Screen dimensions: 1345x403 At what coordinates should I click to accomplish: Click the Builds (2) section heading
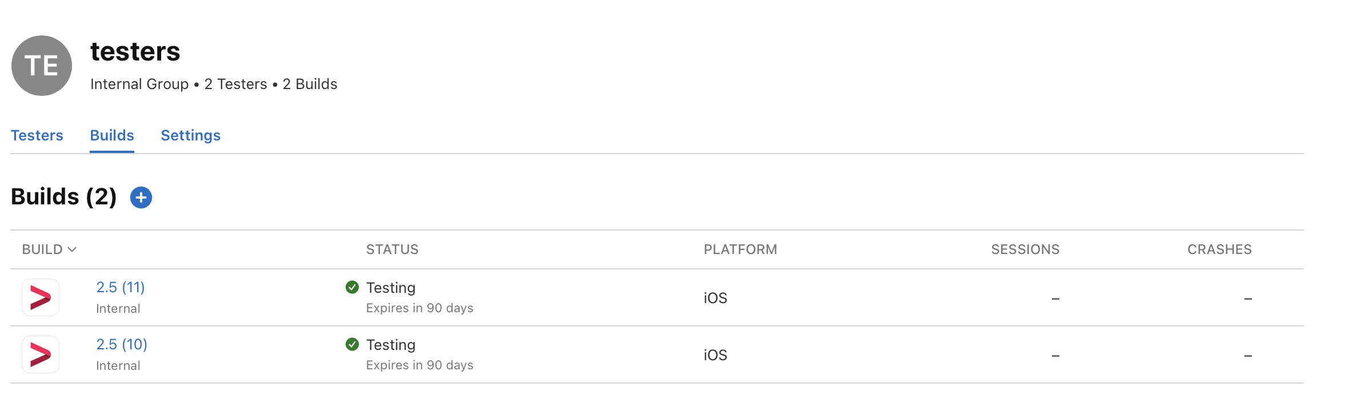(64, 197)
